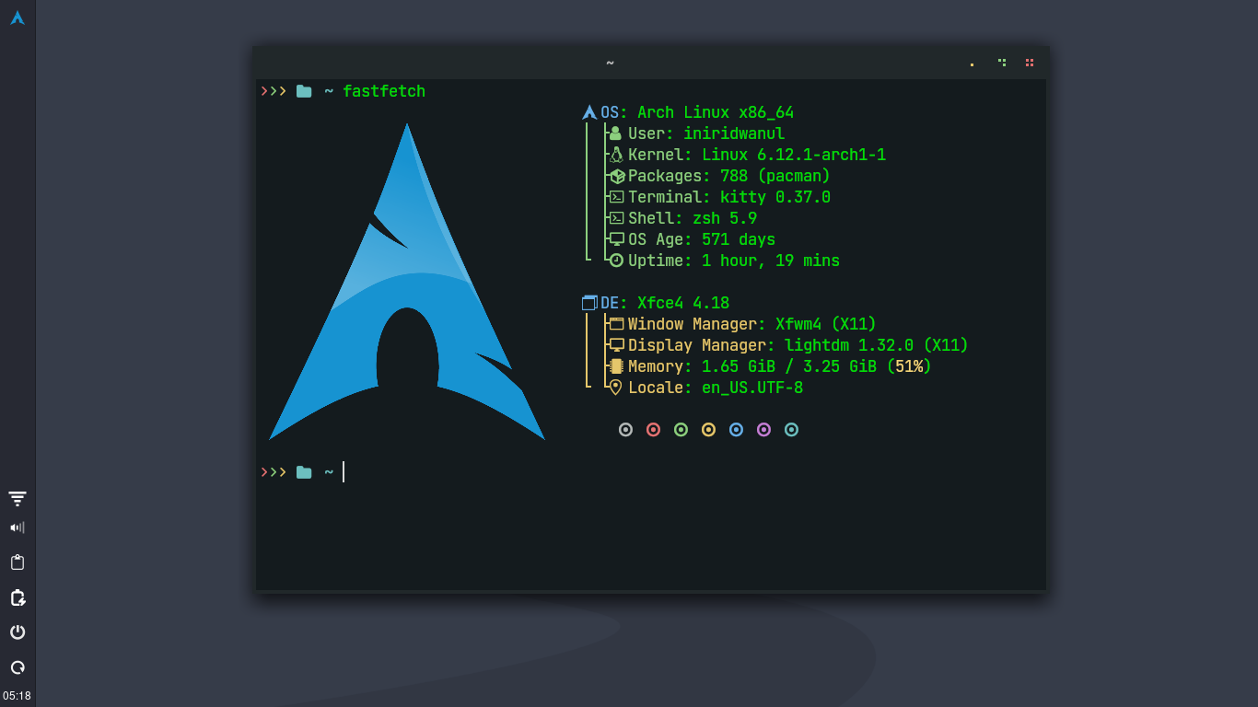Click the highlighted "51%" memory percentage
1258x707 pixels.
tap(909, 366)
